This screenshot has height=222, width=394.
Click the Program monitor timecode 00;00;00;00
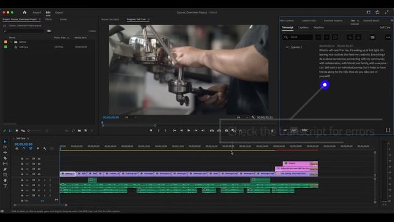111,117
